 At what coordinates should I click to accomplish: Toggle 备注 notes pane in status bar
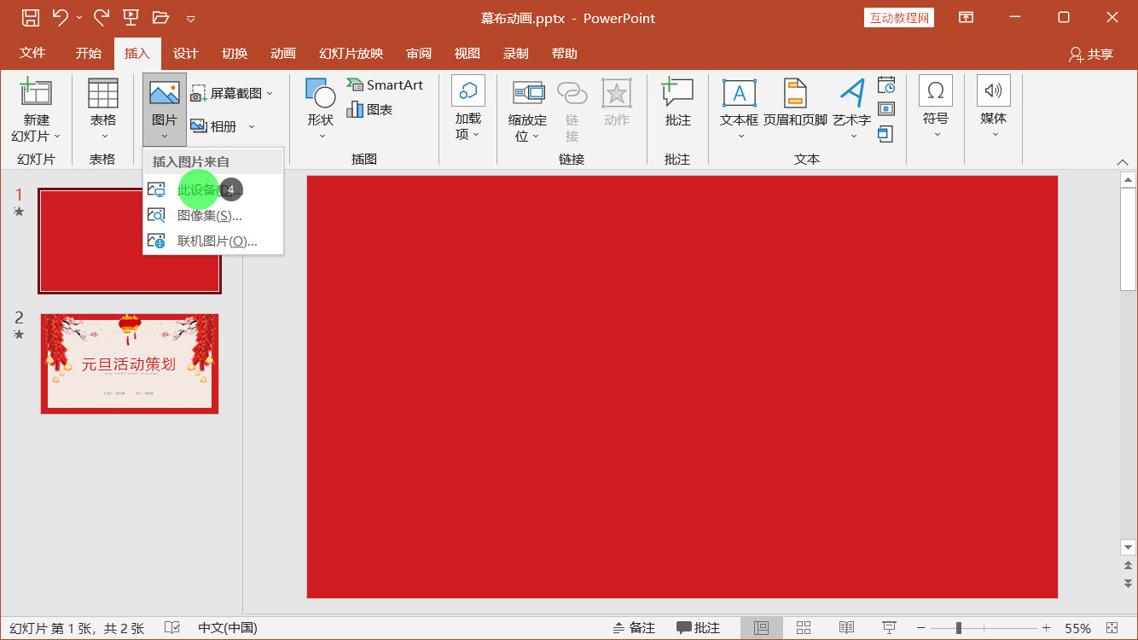pos(634,628)
